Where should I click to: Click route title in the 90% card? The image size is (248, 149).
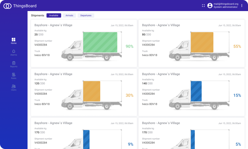[x=53, y=25]
